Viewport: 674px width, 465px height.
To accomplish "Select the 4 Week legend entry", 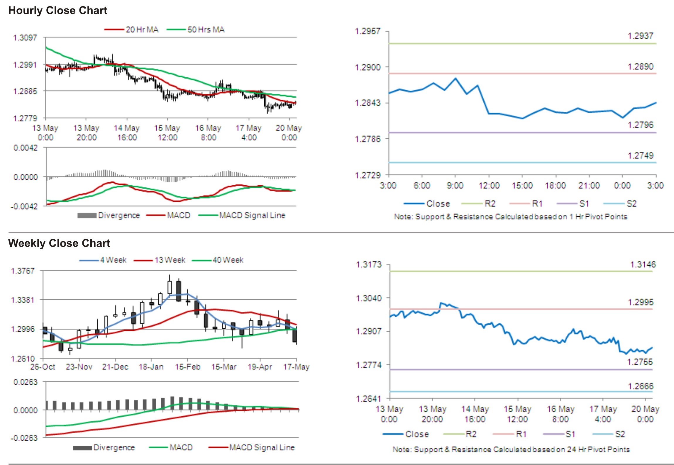I will (103, 260).
